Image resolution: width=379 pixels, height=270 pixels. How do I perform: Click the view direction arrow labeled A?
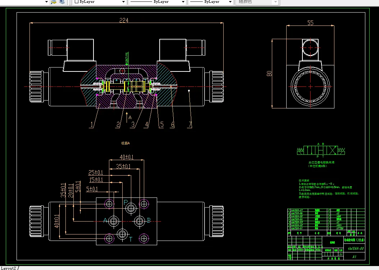click(x=127, y=117)
